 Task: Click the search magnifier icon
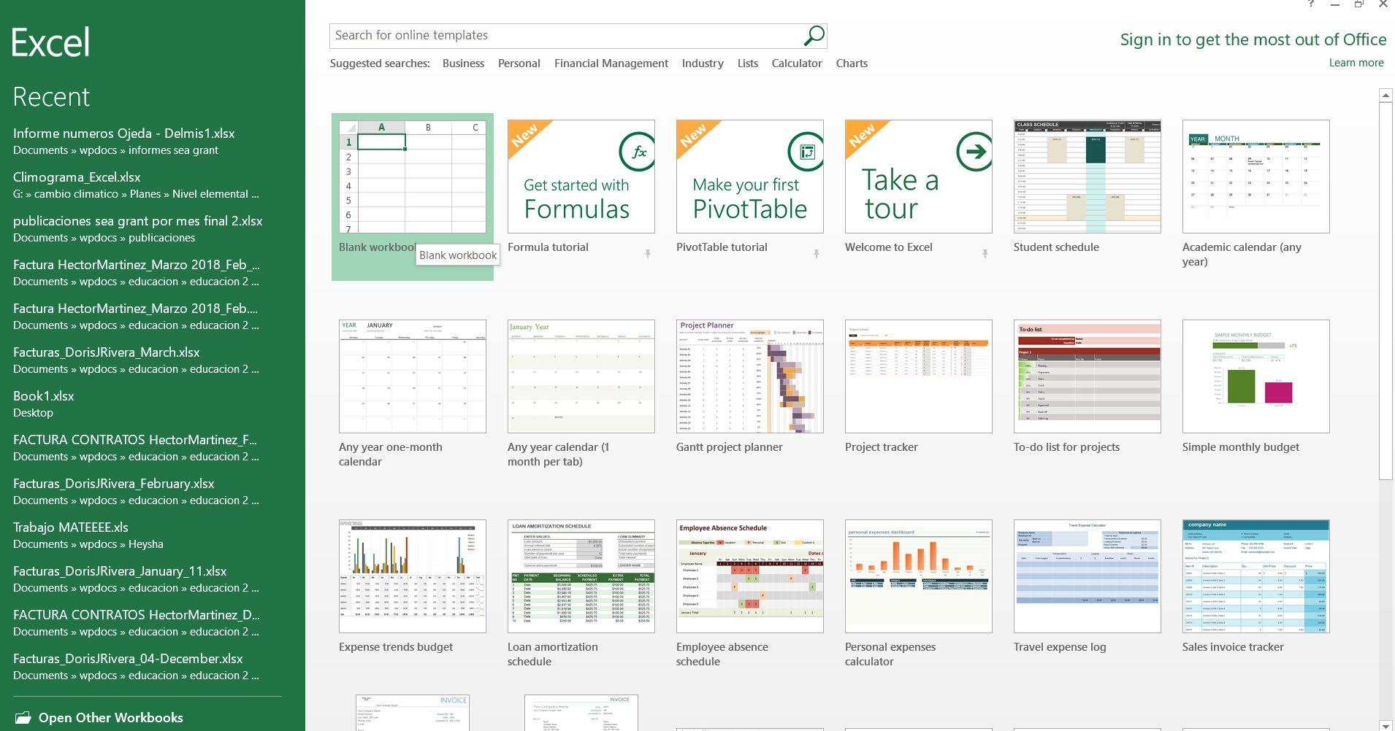(x=814, y=35)
